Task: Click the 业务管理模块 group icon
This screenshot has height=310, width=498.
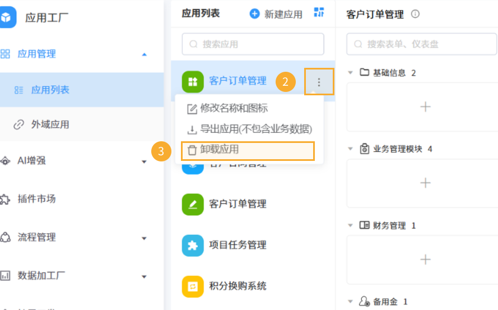Action: point(364,149)
